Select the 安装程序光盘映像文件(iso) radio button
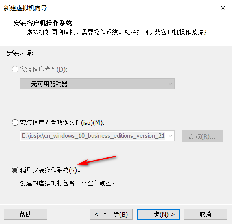232x224 pixels. click(x=15, y=122)
